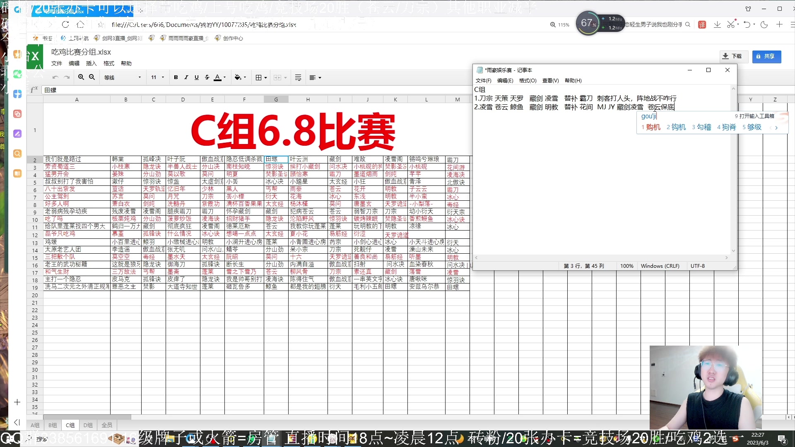Toggle underline formatting
This screenshot has width=795, height=447.
point(196,77)
